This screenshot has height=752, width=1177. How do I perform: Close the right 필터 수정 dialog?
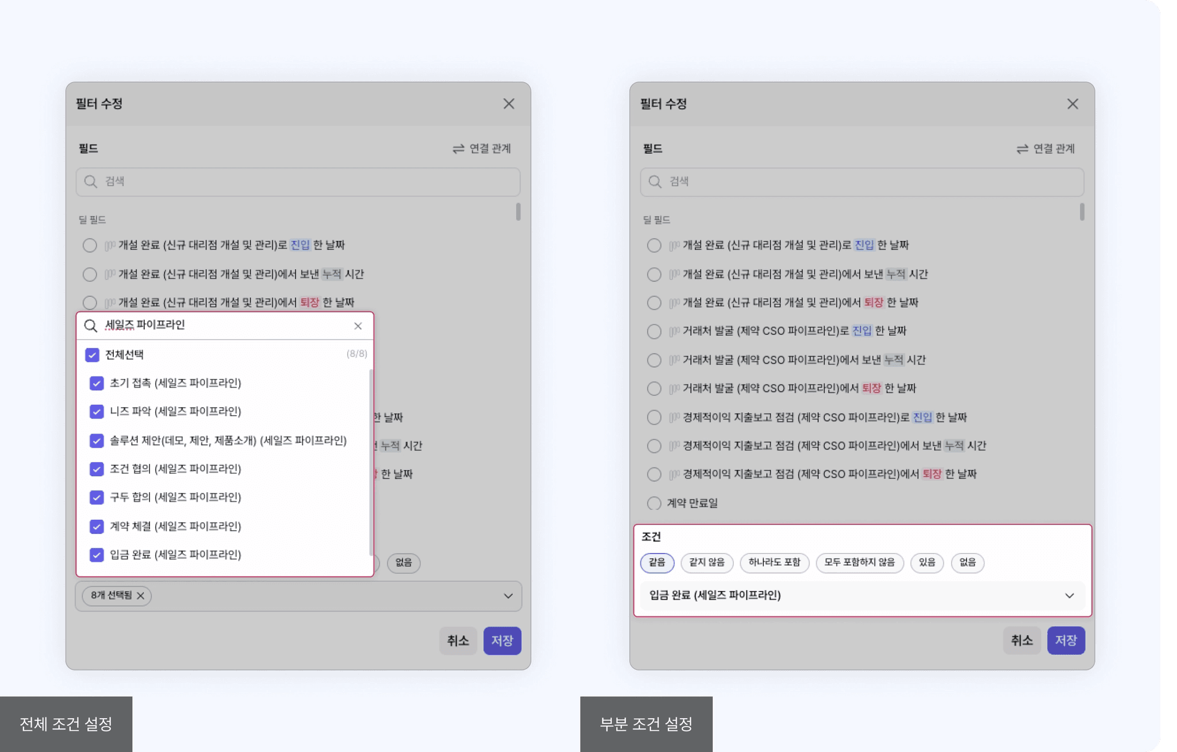1072,104
